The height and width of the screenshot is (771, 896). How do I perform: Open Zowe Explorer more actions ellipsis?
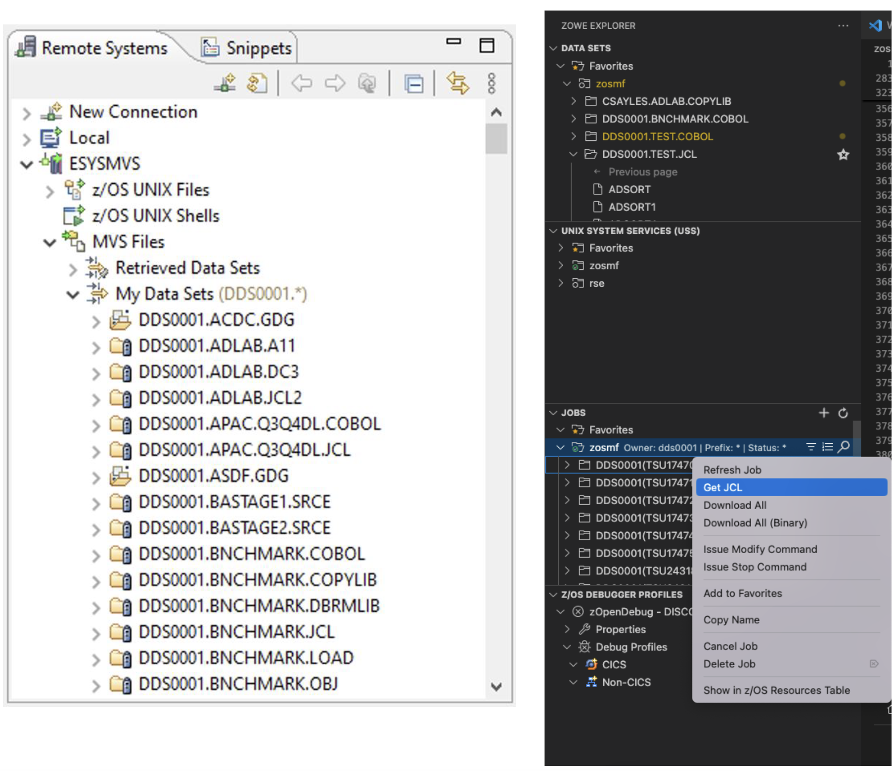coord(843,25)
